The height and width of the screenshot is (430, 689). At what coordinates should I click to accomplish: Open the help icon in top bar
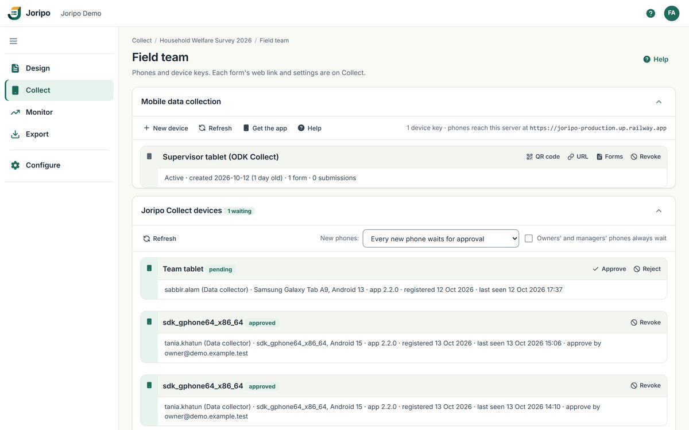pos(651,13)
